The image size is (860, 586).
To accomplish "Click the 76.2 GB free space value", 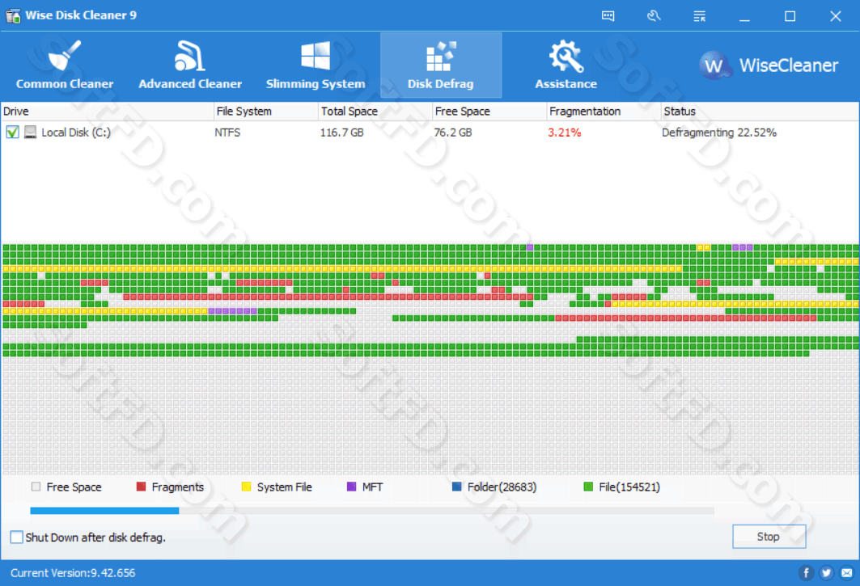I will (x=453, y=133).
